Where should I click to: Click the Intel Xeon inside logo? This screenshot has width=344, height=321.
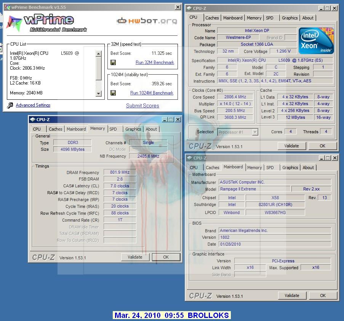316,41
